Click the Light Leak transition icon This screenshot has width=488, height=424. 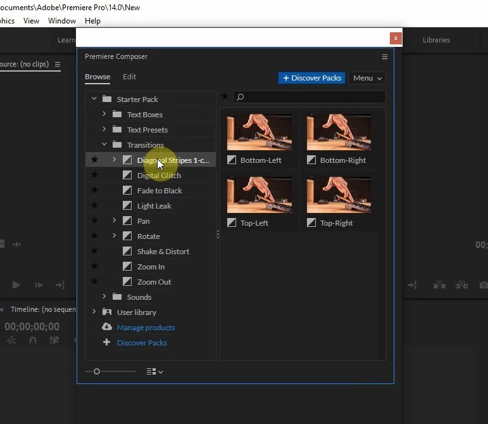127,205
